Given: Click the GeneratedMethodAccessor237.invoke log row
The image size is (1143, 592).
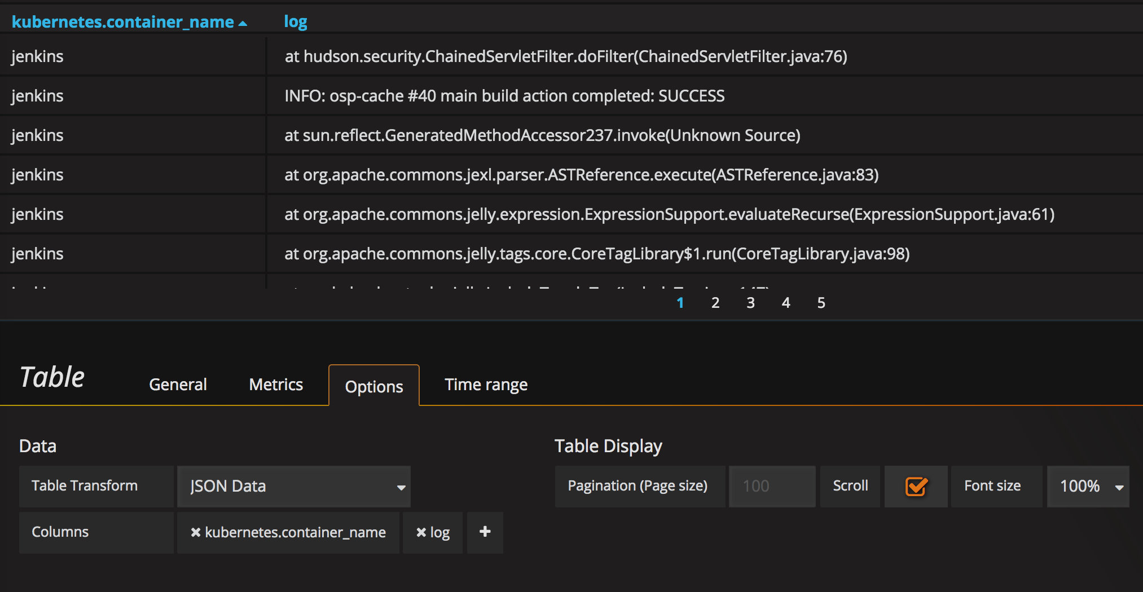Looking at the screenshot, I should [x=542, y=135].
